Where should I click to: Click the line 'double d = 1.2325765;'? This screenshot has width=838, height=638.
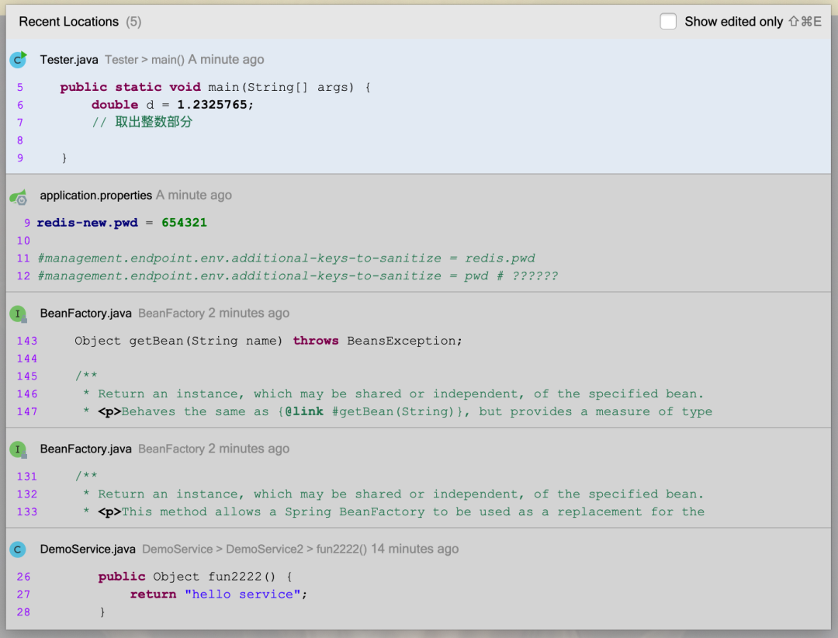click(172, 105)
